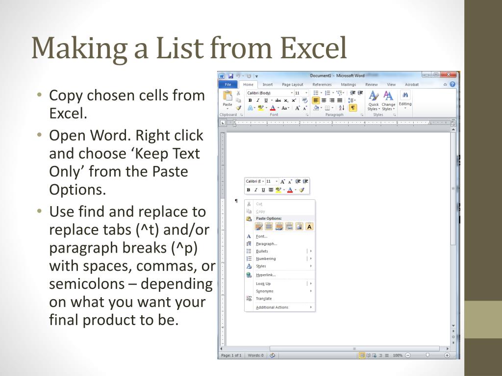Toggle Justify alignment in ribbon
Image resolution: width=502 pixels, height=376 pixels.
coord(339,100)
